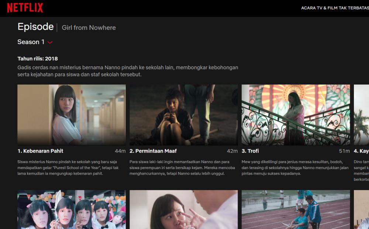Select episode title 1. Kebenaran Pahit

click(x=40, y=151)
